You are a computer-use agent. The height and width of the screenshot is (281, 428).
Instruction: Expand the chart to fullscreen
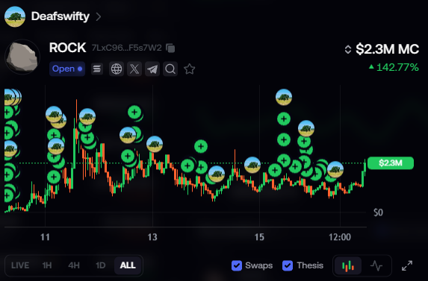[407, 265]
